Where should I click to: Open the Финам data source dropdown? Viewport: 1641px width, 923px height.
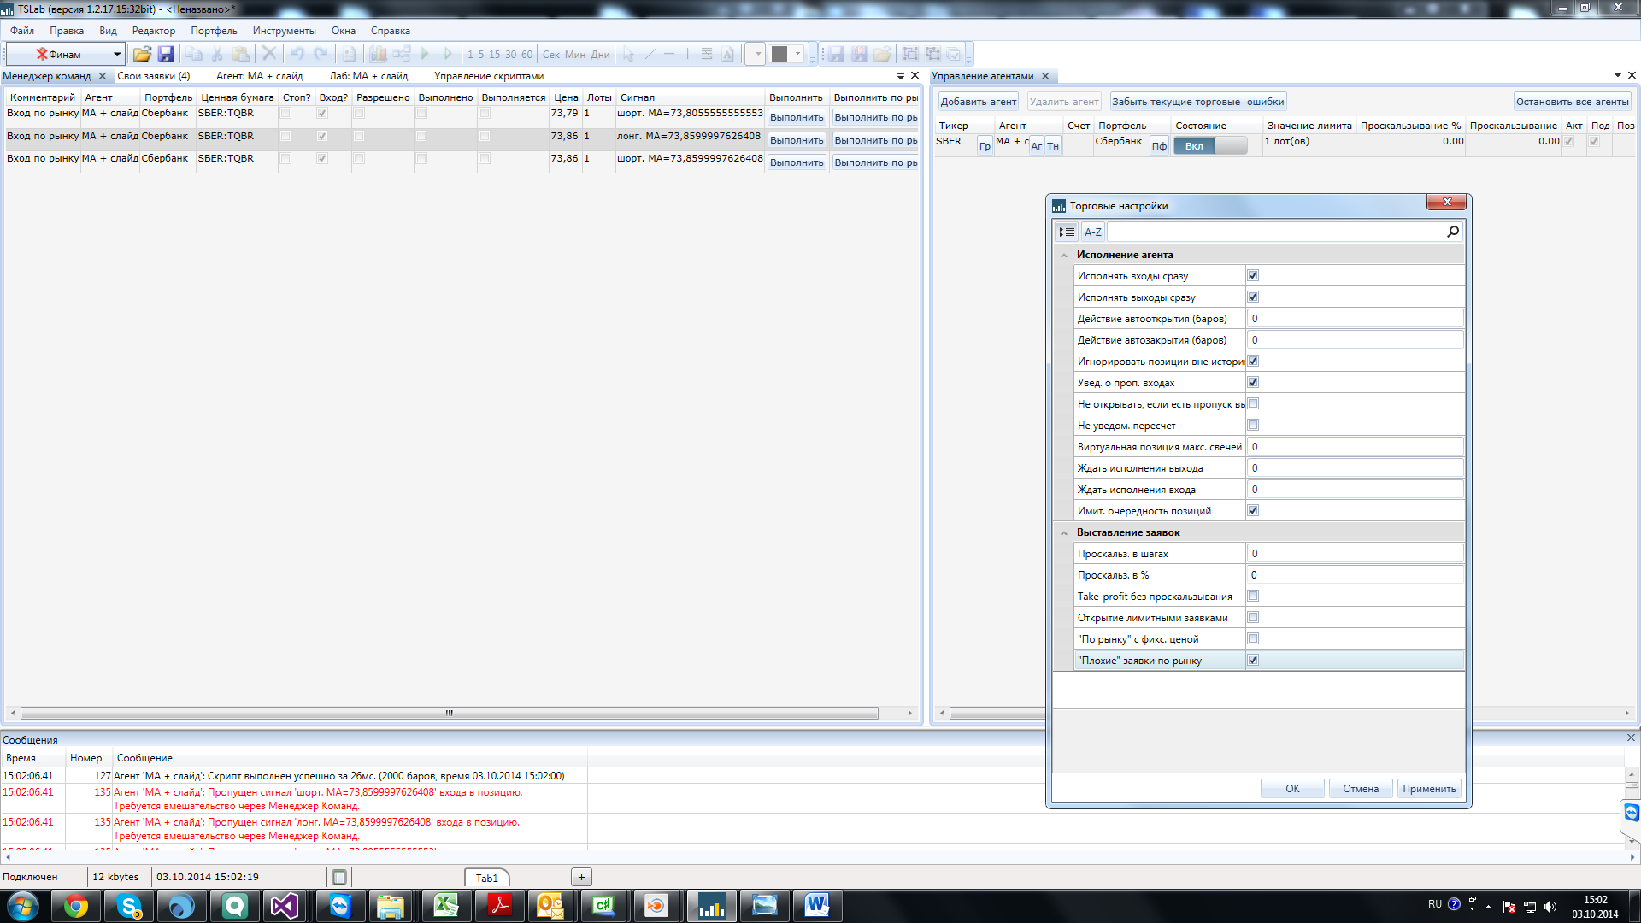[116, 54]
